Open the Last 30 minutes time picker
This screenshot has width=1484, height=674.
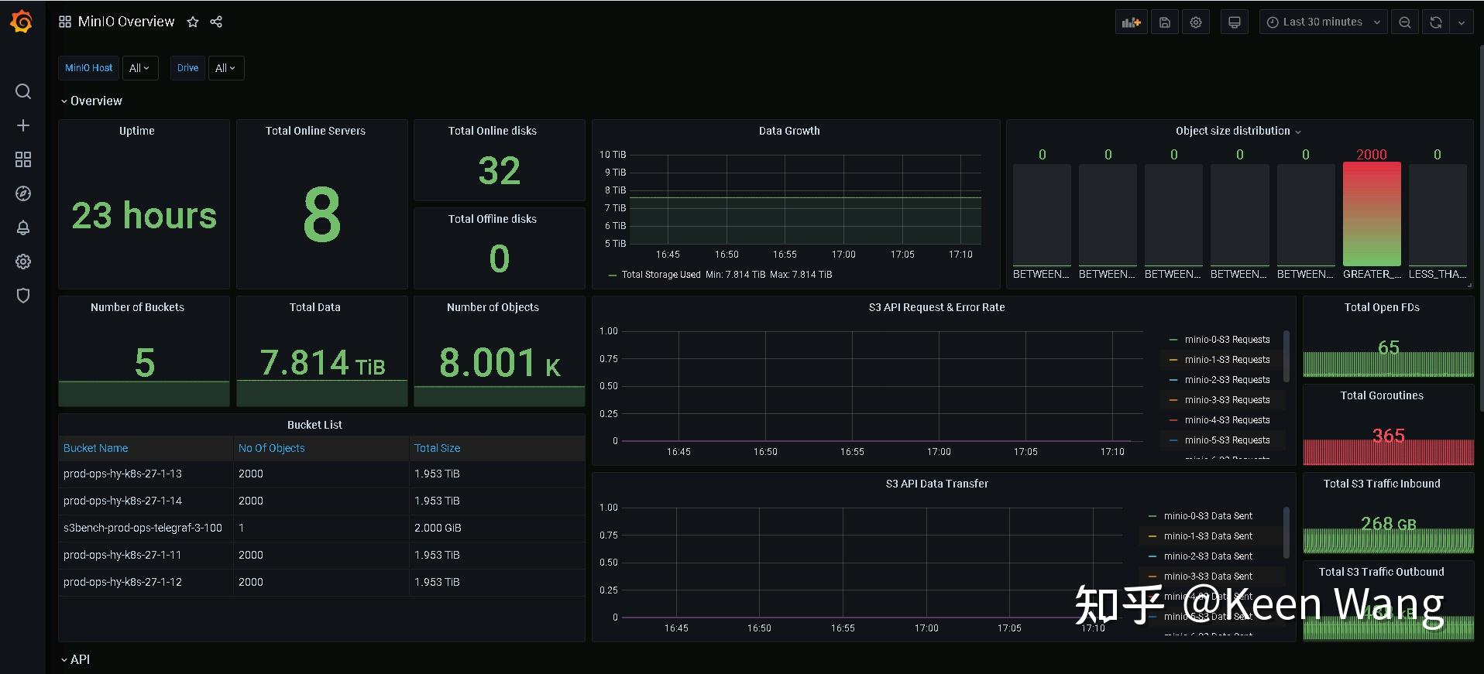coord(1322,22)
